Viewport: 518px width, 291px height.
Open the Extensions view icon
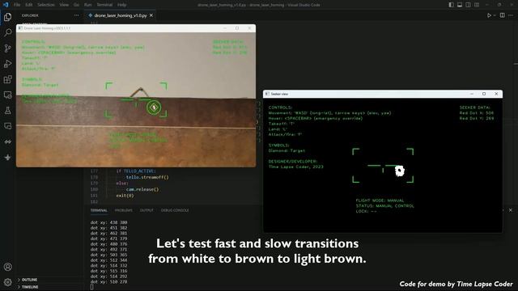point(7,79)
